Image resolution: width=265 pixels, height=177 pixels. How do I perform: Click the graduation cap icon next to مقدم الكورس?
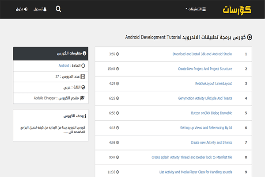(x=83, y=98)
